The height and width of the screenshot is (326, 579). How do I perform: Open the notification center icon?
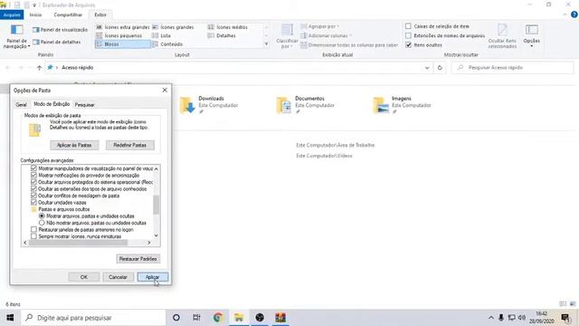pyautogui.click(x=565, y=318)
